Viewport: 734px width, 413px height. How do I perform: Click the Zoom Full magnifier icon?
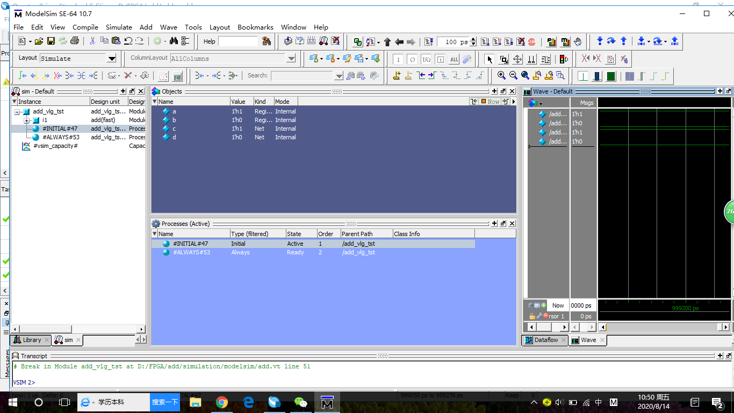point(525,76)
